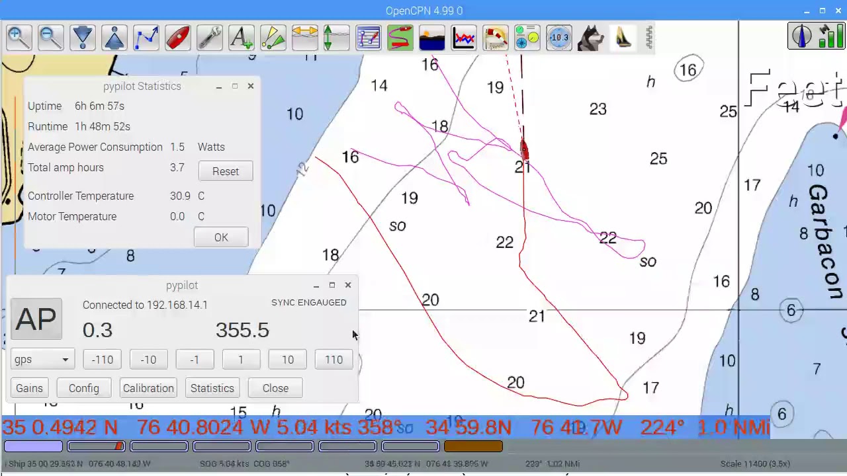This screenshot has width=847, height=476.
Task: Close the pypilot Statistics window
Action: [x=251, y=86]
